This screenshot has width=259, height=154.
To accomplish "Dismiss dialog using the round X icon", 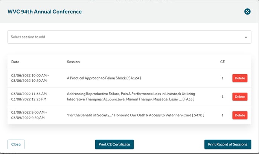I will (247, 12).
